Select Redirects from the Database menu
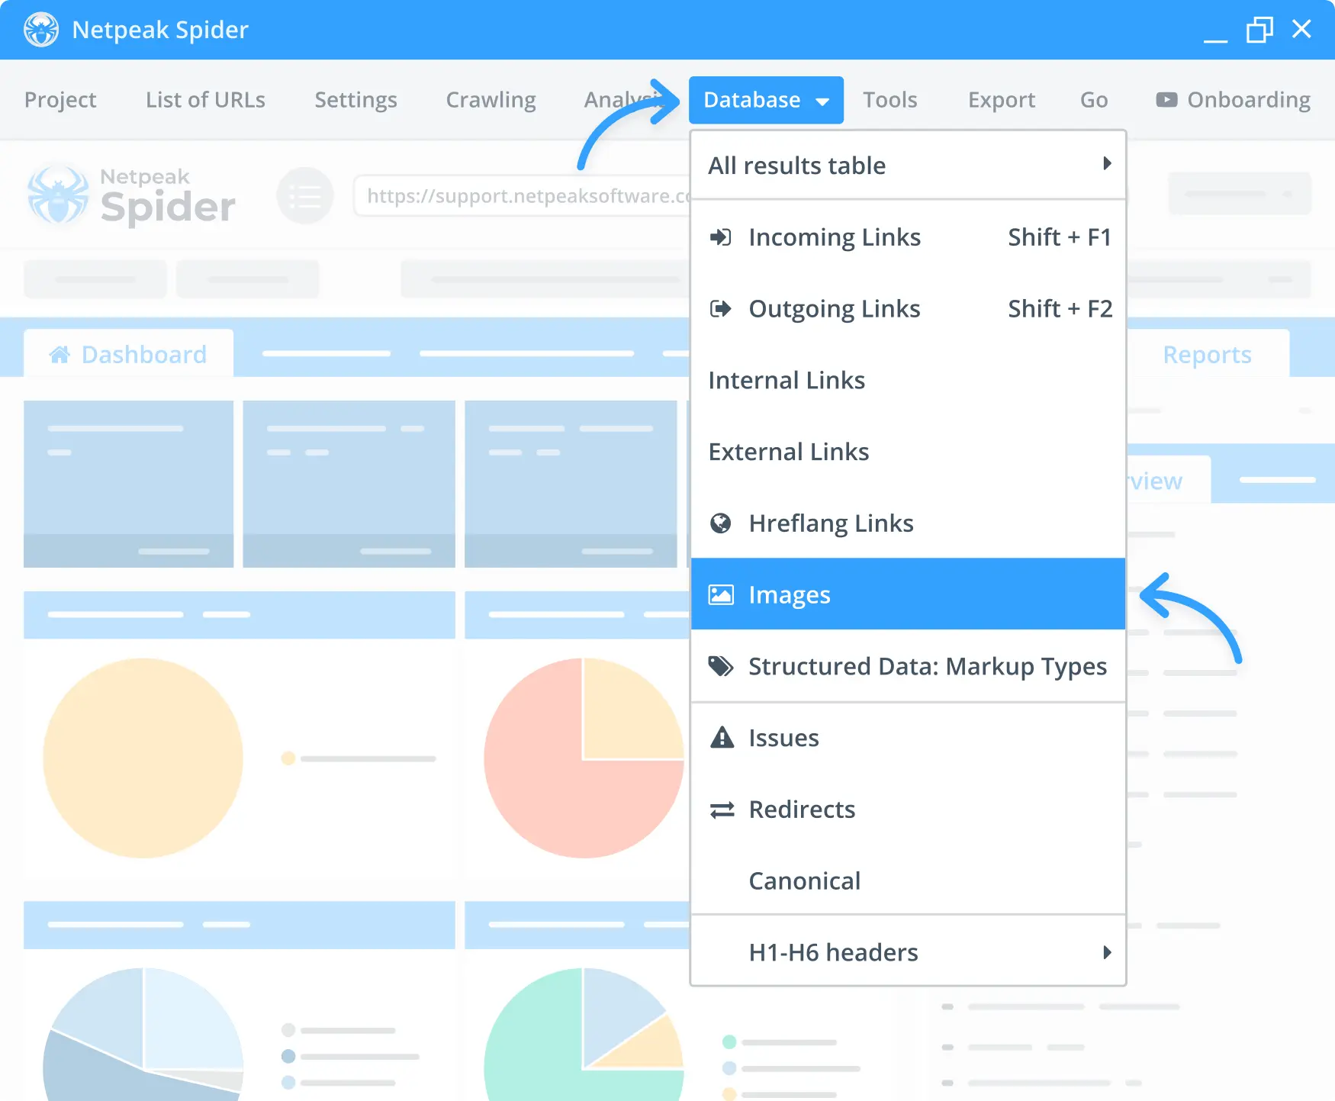 (908, 810)
